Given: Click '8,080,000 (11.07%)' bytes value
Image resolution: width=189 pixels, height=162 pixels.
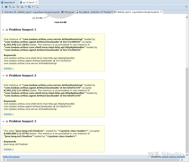Looking at the screenshot, I should (x=17, y=133).
